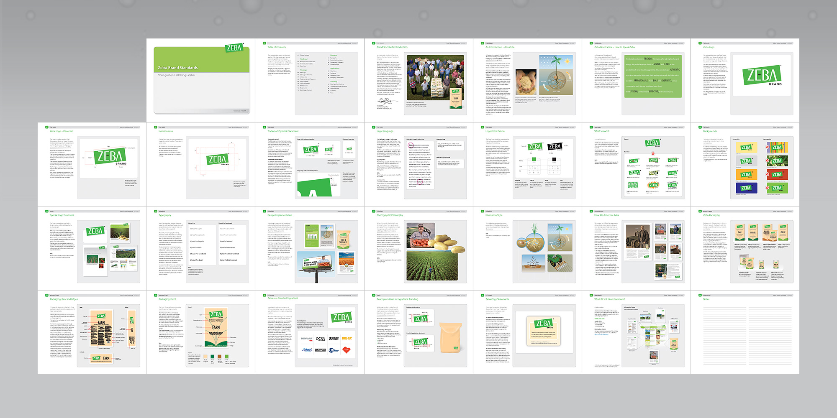837x418 pixels.
Task: Open the How to Speak Zeba page
Action: tap(636, 80)
